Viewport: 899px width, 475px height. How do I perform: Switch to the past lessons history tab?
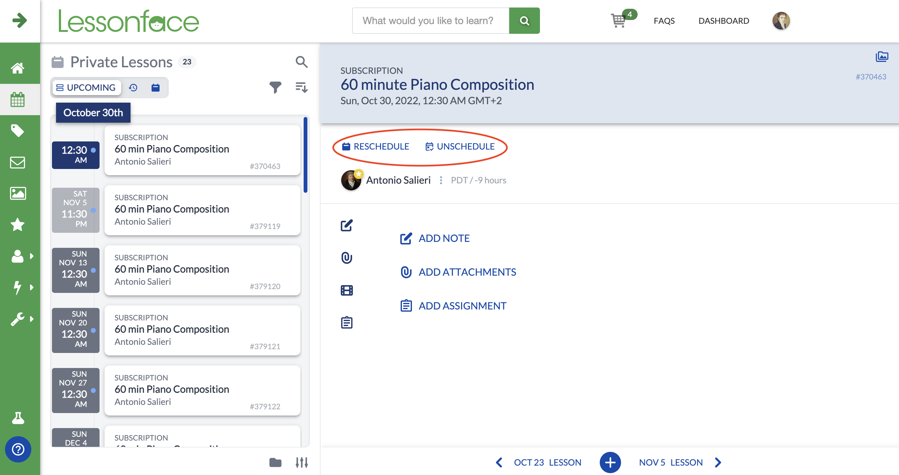(x=133, y=88)
